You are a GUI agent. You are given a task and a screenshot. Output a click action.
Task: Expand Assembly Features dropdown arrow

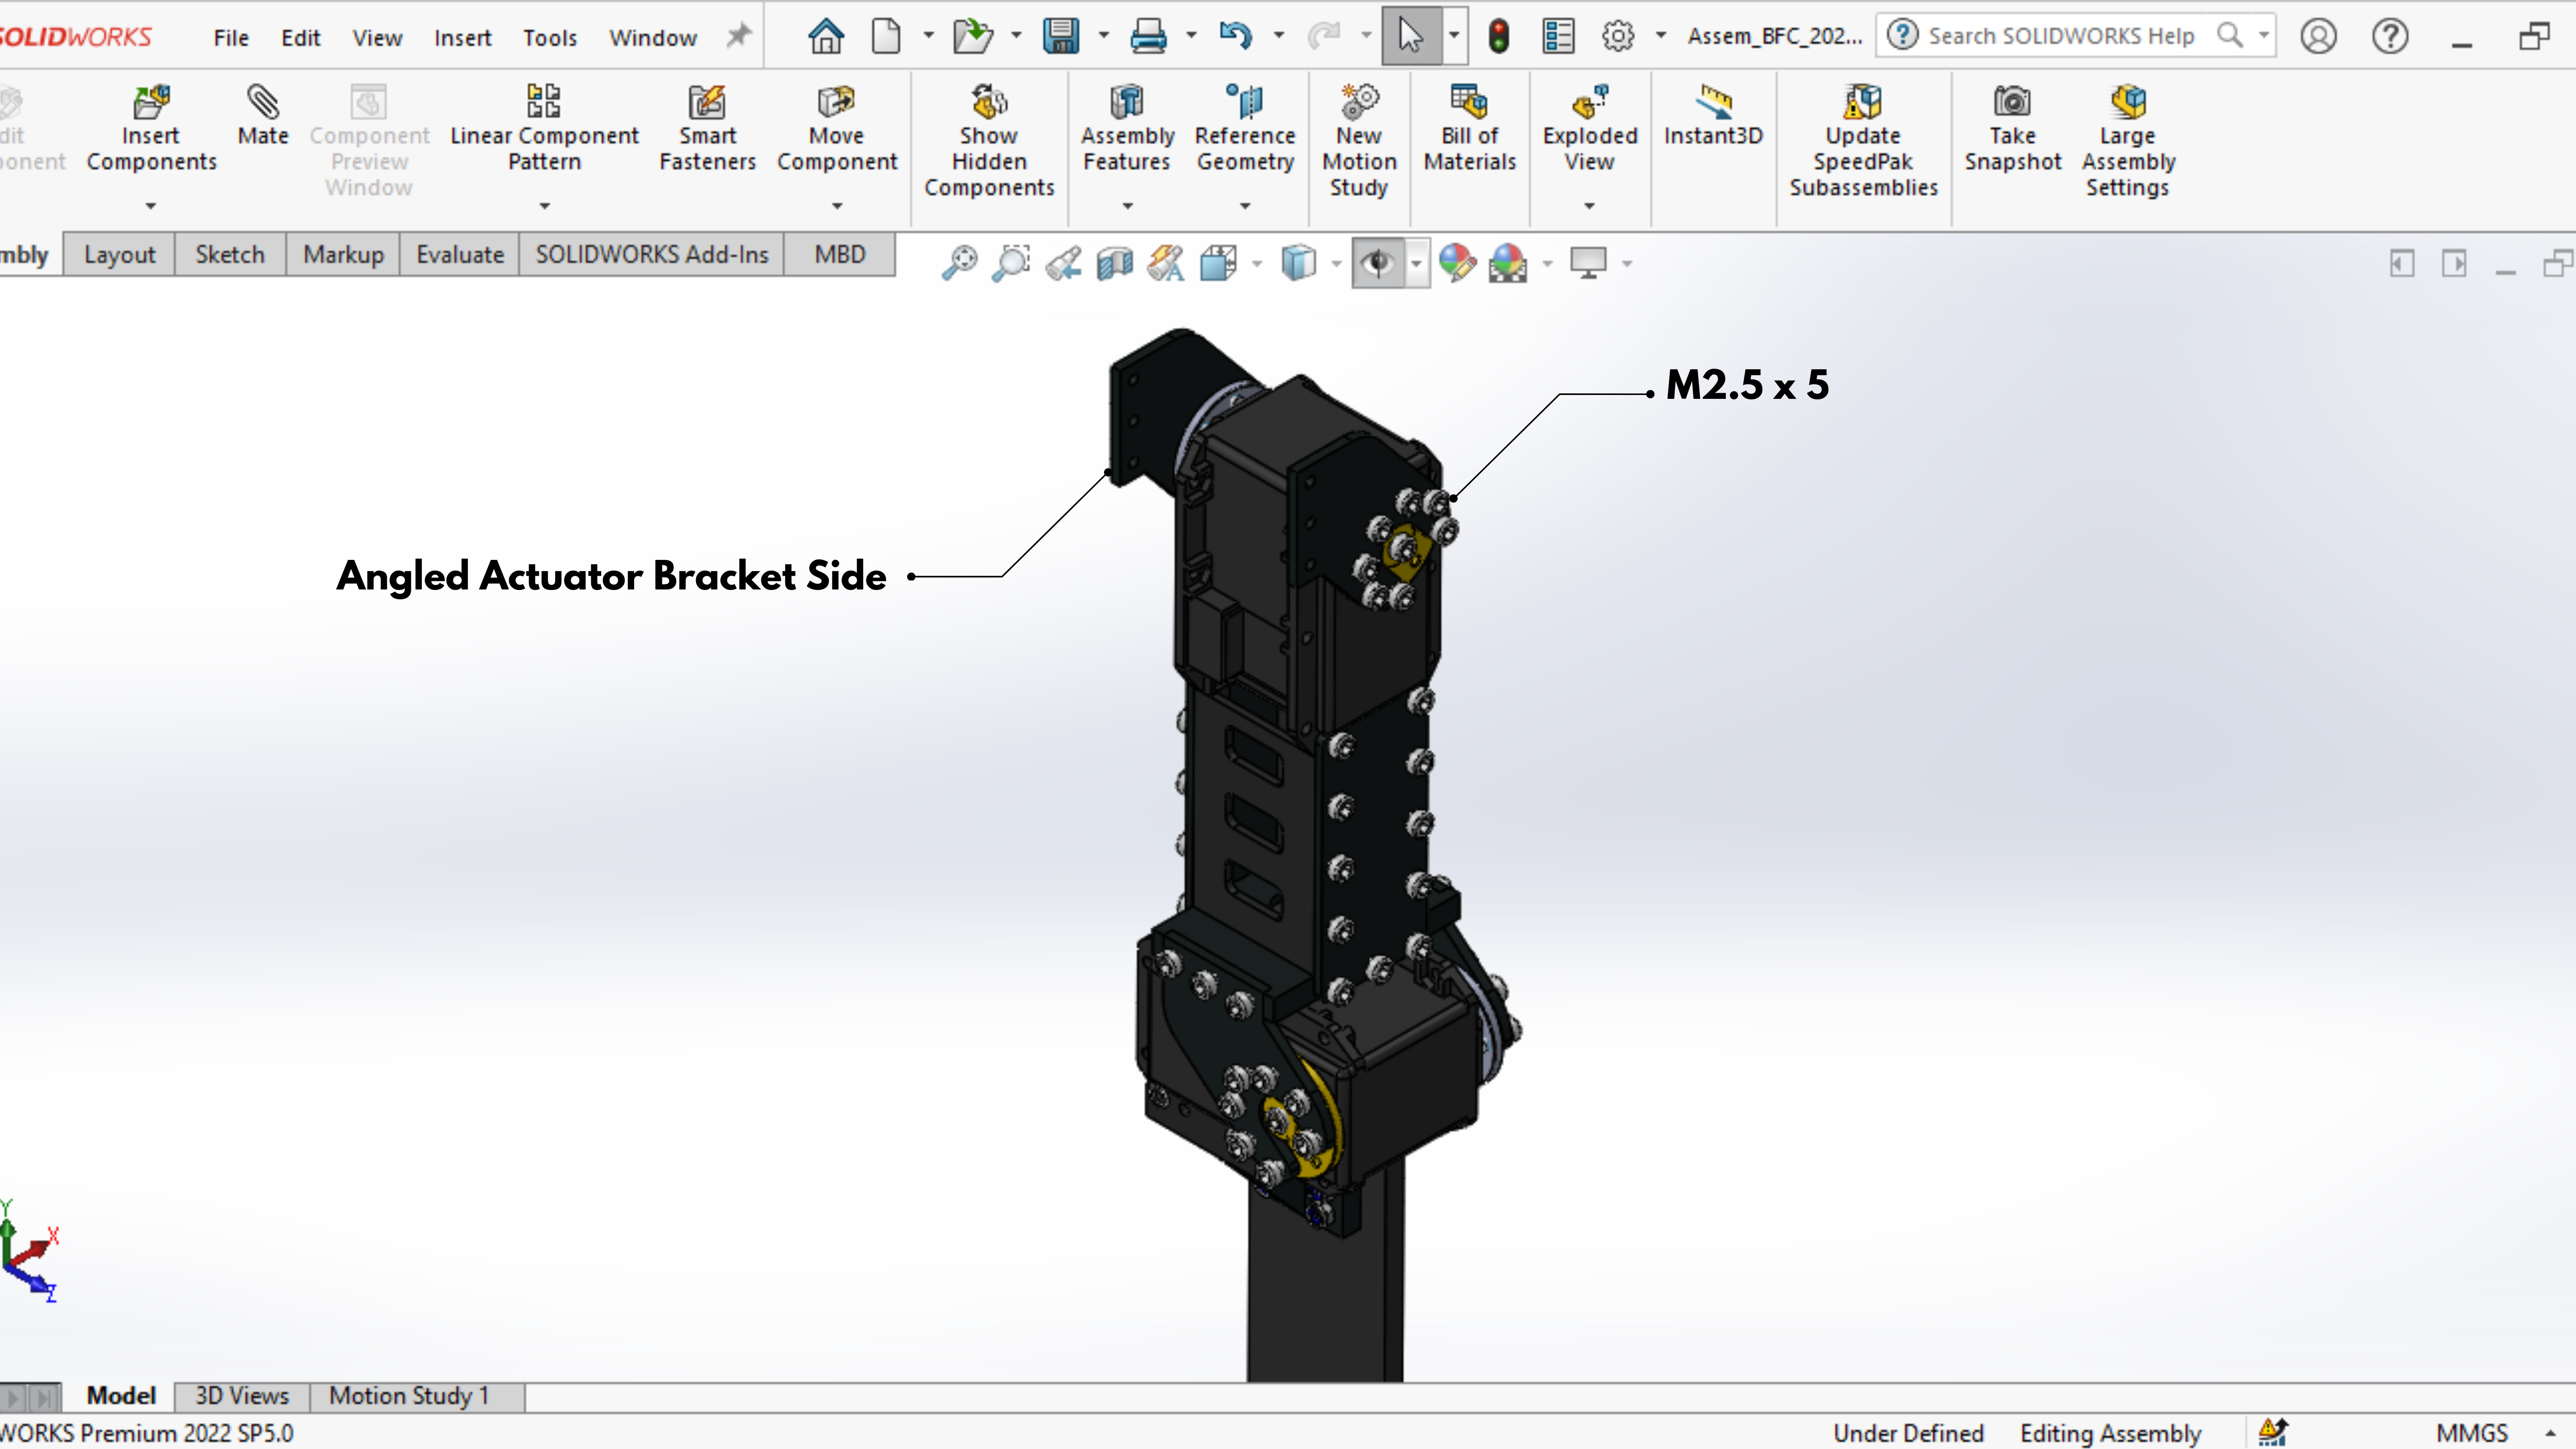[1128, 206]
